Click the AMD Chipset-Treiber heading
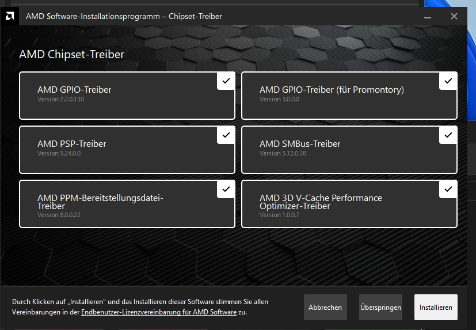This screenshot has width=476, height=330. tap(71, 54)
